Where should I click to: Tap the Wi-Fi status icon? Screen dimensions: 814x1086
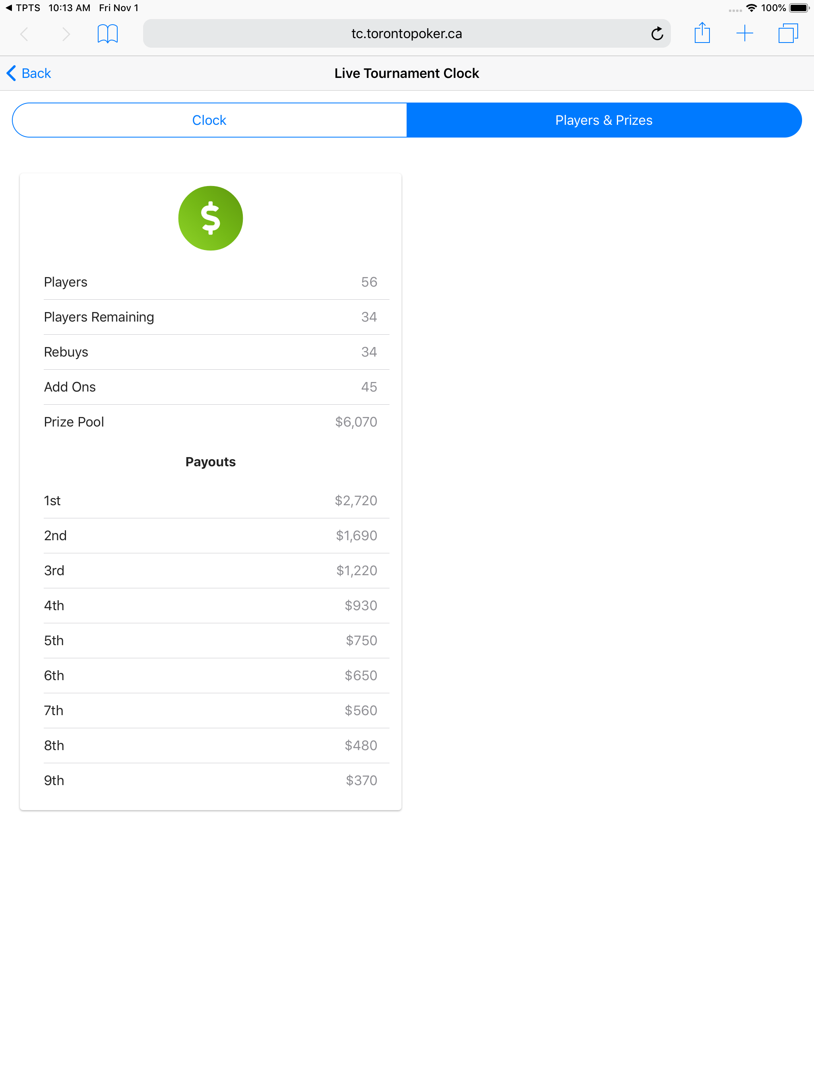[x=751, y=8]
